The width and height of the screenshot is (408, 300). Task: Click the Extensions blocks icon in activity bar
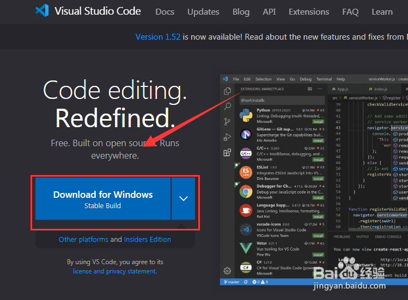tap(227, 152)
